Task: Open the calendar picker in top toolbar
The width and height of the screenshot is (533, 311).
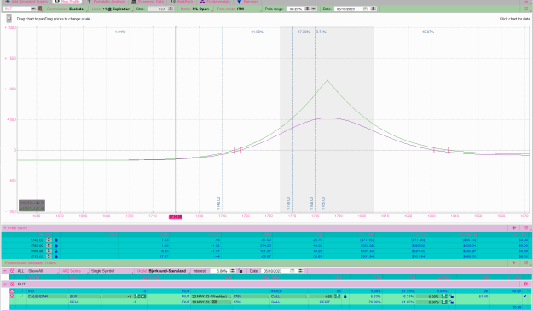Action: [x=366, y=9]
